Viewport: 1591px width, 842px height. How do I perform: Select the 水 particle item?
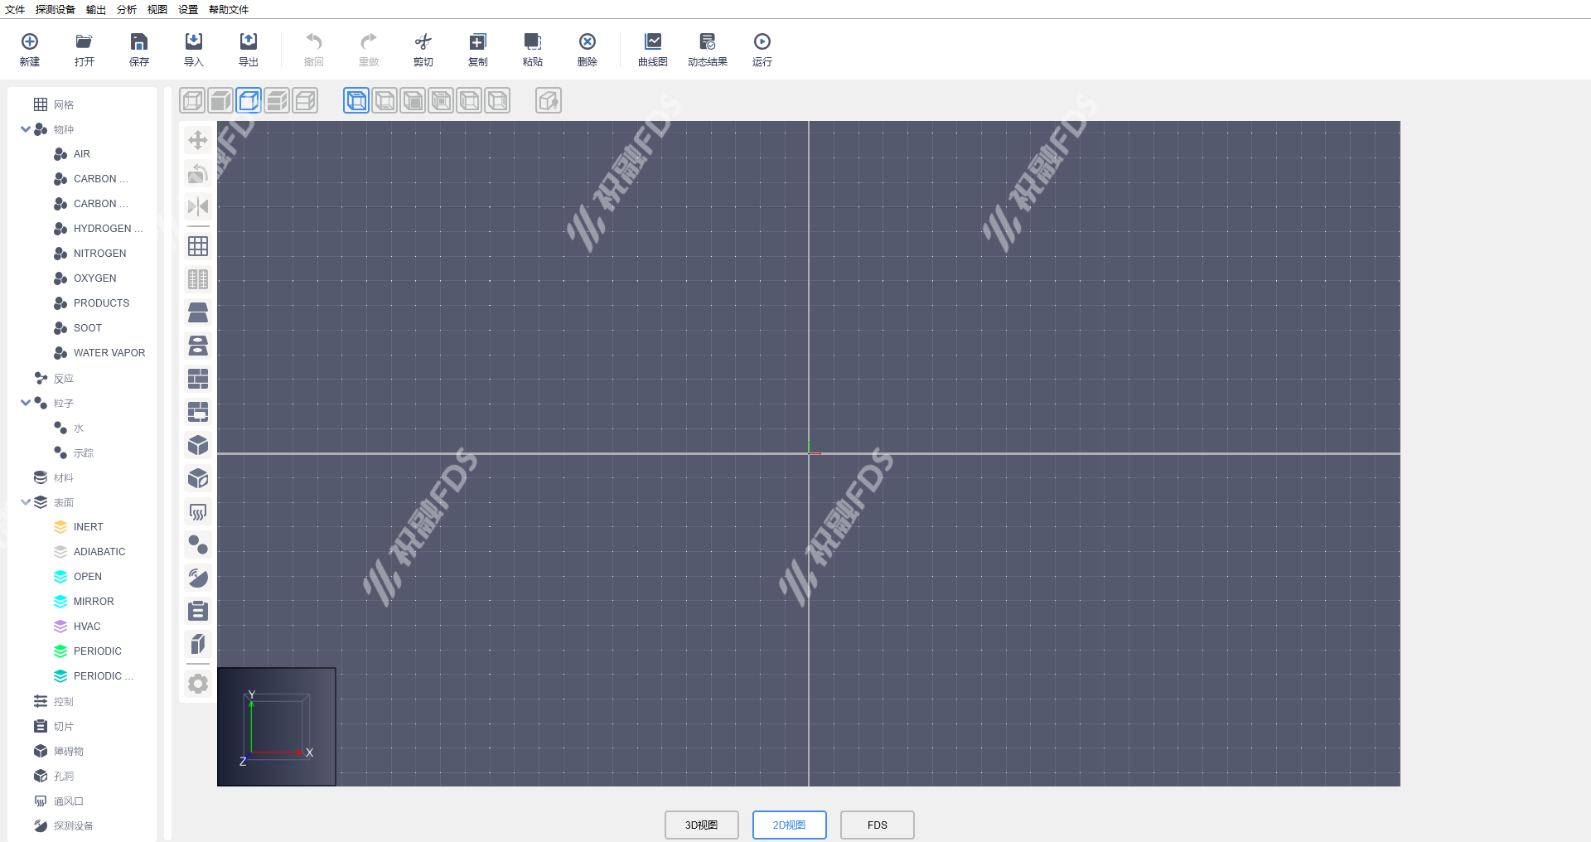click(69, 428)
